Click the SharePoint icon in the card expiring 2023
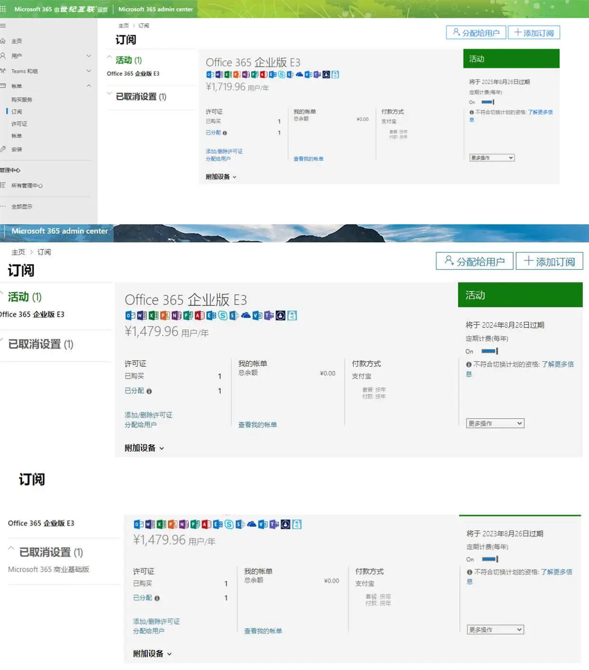This screenshot has height=670, width=589. 239,524
